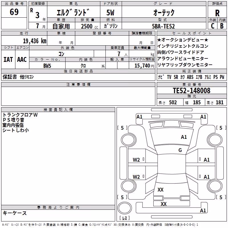Viewport: 228px width, 228px height.
Task: Click the exterior color コン
Action: pos(61,54)
